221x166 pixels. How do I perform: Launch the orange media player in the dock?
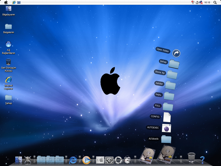coord(86,160)
